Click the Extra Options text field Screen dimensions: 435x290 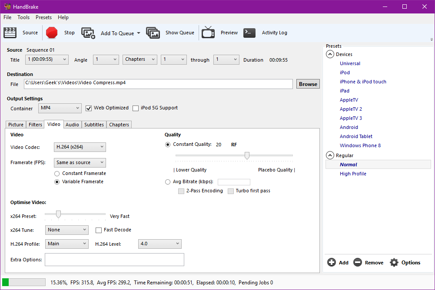114,260
